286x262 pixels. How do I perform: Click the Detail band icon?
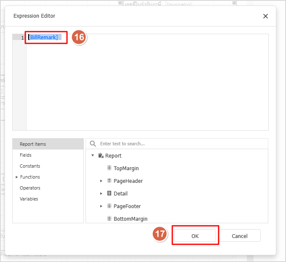coord(109,193)
